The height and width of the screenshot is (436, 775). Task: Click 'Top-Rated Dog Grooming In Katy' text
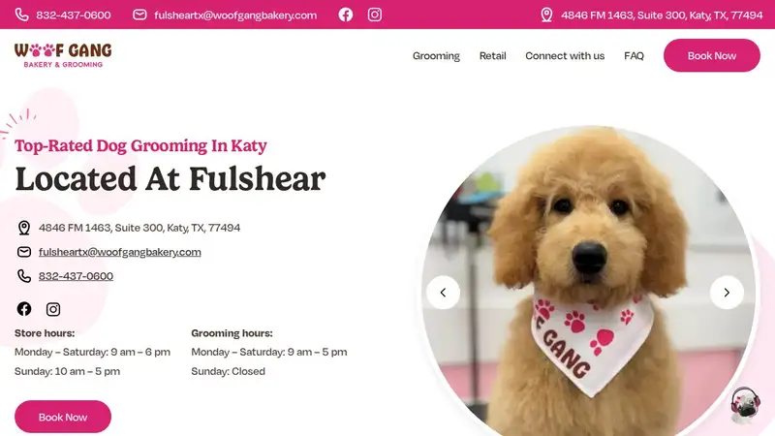coord(140,146)
